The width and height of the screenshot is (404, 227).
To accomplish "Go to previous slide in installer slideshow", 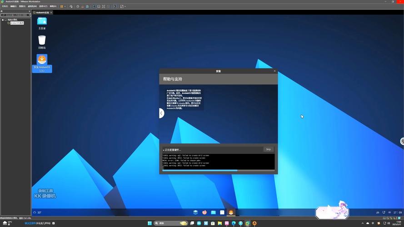I will click(161, 113).
